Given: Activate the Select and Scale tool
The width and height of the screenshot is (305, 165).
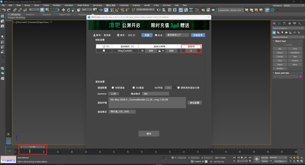Looking at the screenshot, I should pyautogui.click(x=74, y=10).
